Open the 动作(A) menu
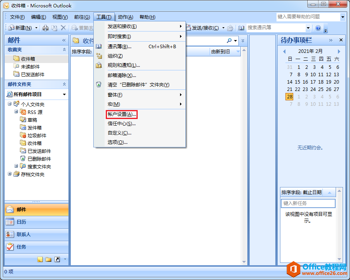The image size is (350, 280). 126,17
